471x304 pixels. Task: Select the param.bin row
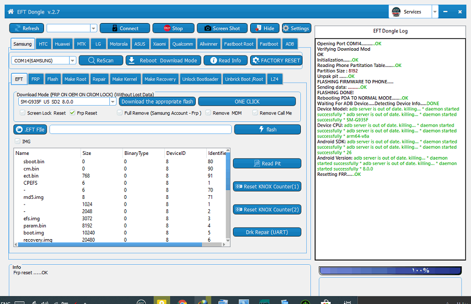coord(120,226)
